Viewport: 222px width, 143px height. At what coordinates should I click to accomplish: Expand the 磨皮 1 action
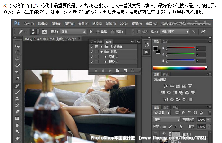[106, 57]
